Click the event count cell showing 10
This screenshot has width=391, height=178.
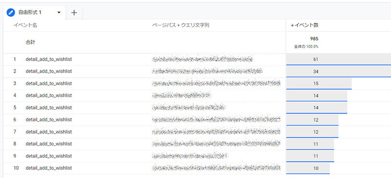click(x=308, y=168)
